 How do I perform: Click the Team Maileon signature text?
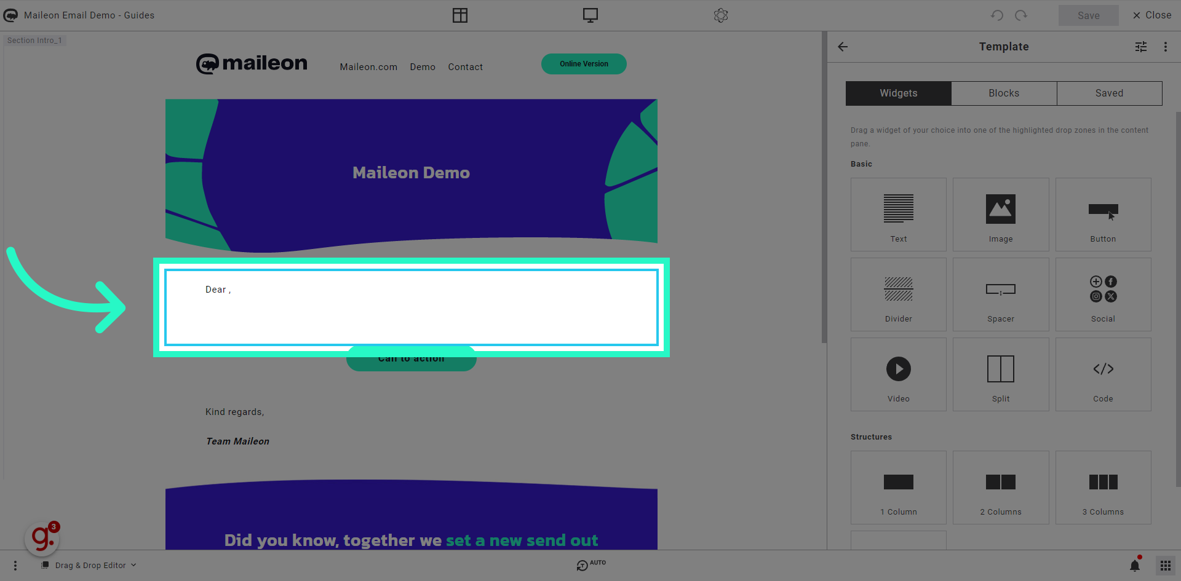(237, 441)
